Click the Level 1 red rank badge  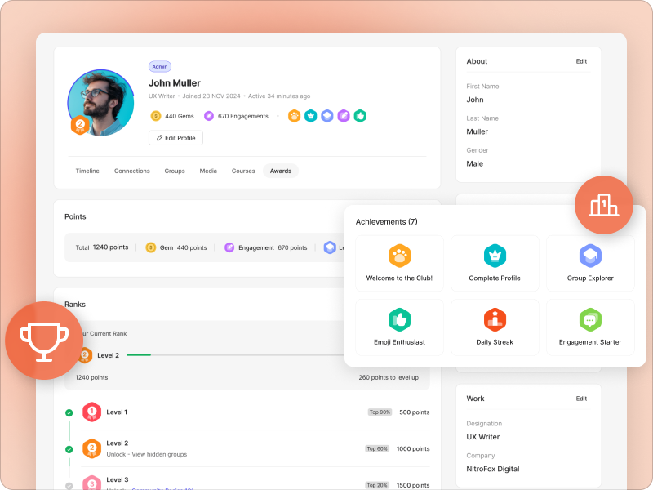click(91, 412)
